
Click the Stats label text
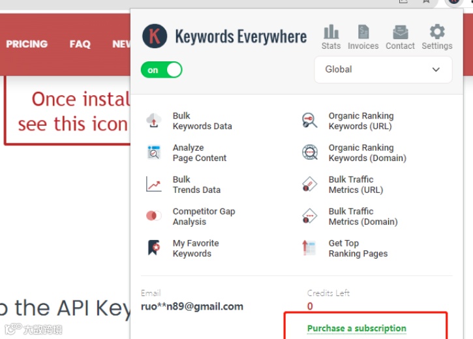pyautogui.click(x=331, y=46)
